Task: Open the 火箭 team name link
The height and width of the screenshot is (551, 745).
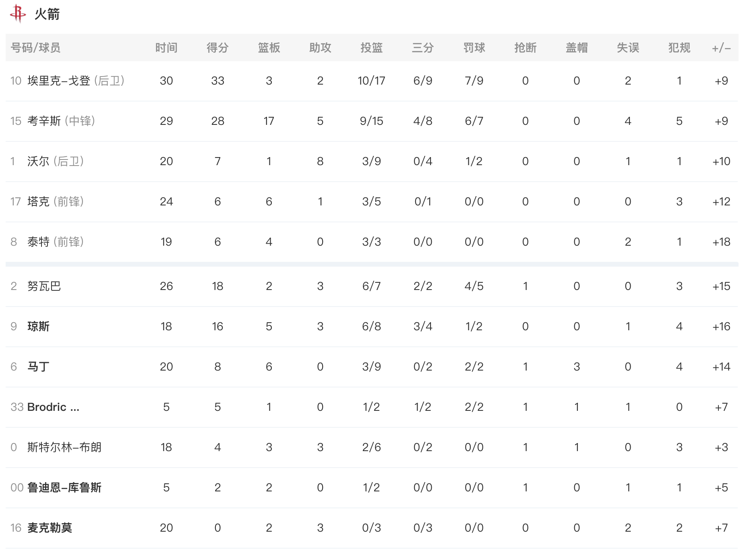Action: click(x=47, y=14)
